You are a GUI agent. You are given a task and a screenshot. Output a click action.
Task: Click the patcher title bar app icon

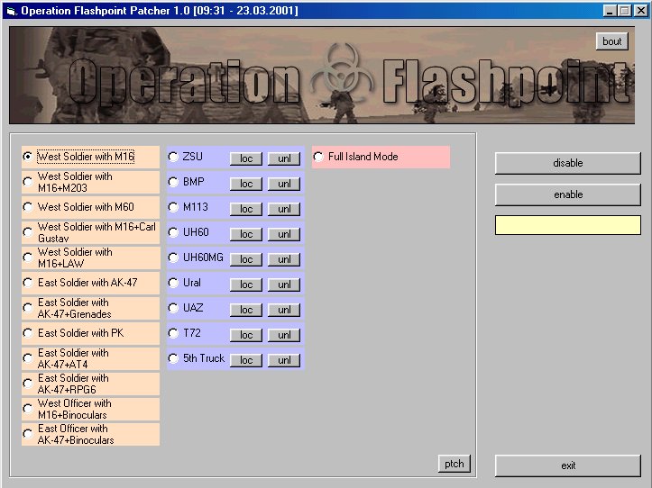[11, 11]
